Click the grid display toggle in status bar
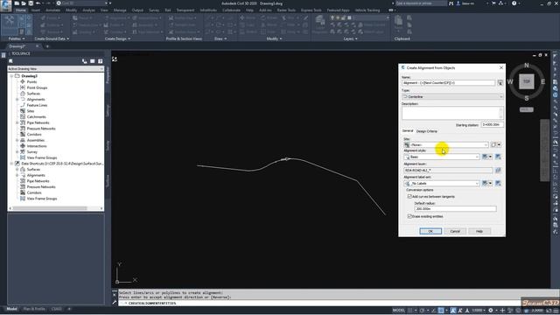 tap(410, 311)
